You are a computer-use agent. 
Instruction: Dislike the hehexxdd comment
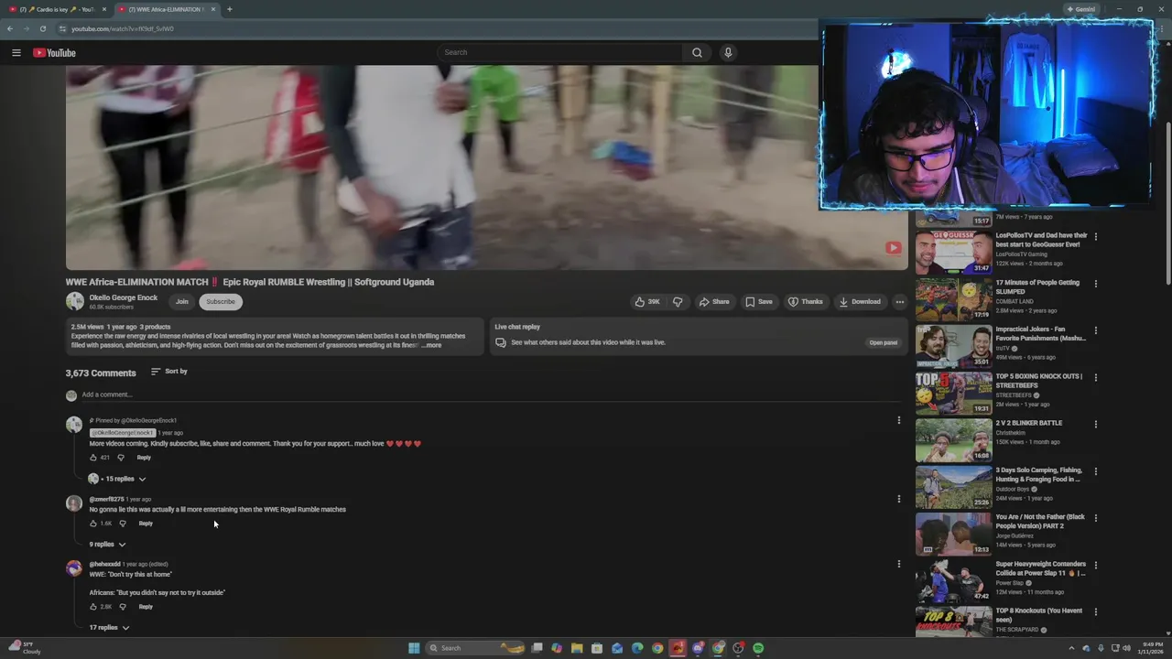pos(123,607)
